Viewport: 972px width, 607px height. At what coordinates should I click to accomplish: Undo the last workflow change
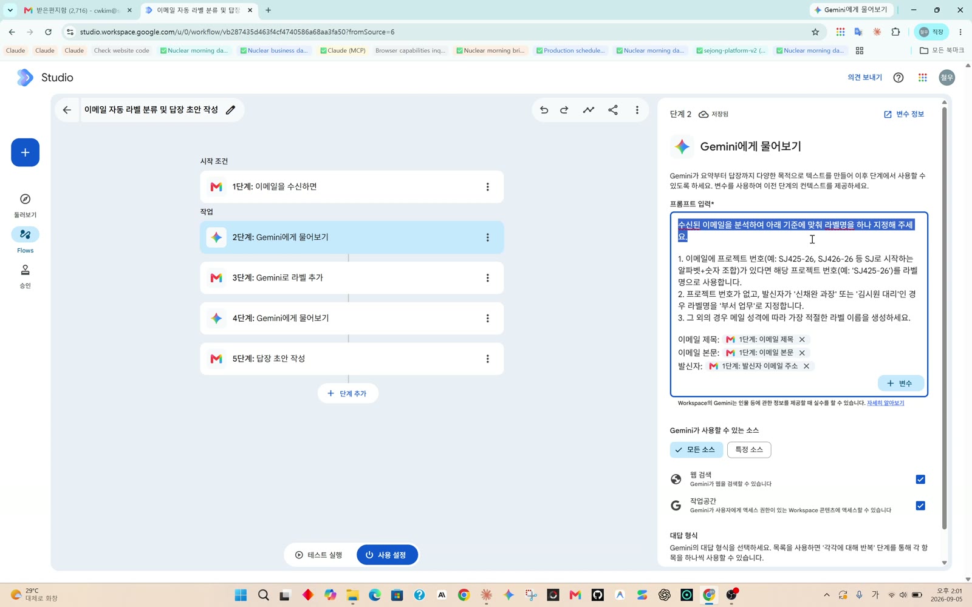click(544, 110)
